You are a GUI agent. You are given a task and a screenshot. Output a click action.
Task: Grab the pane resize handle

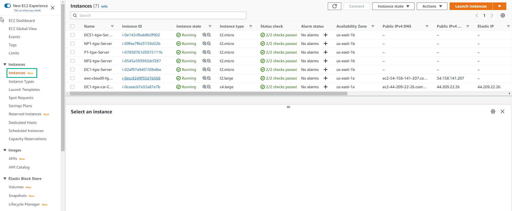tap(288, 107)
